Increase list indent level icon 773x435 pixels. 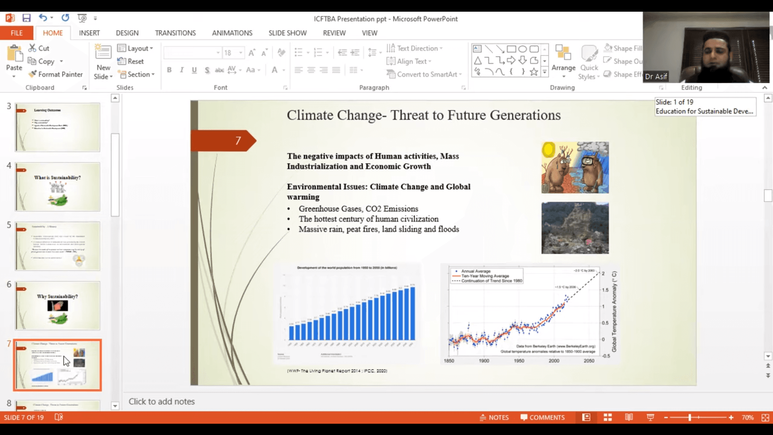pos(355,52)
